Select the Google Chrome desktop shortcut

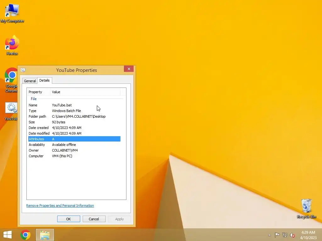[x=11, y=80]
